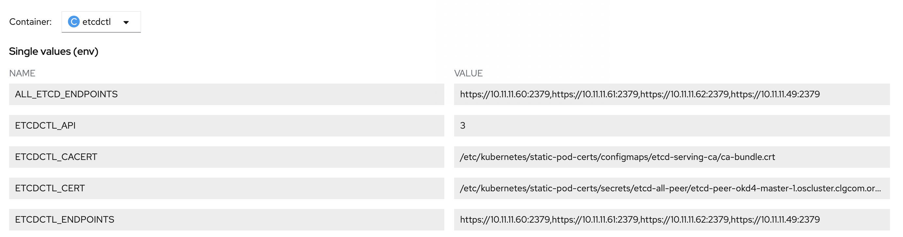This screenshot has width=903, height=237.
Task: Select the ETCDCTL_API name field
Action: point(226,126)
